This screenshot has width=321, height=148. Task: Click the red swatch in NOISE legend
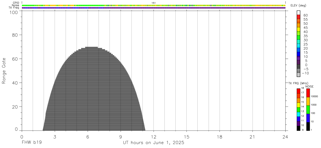click(x=308, y=93)
